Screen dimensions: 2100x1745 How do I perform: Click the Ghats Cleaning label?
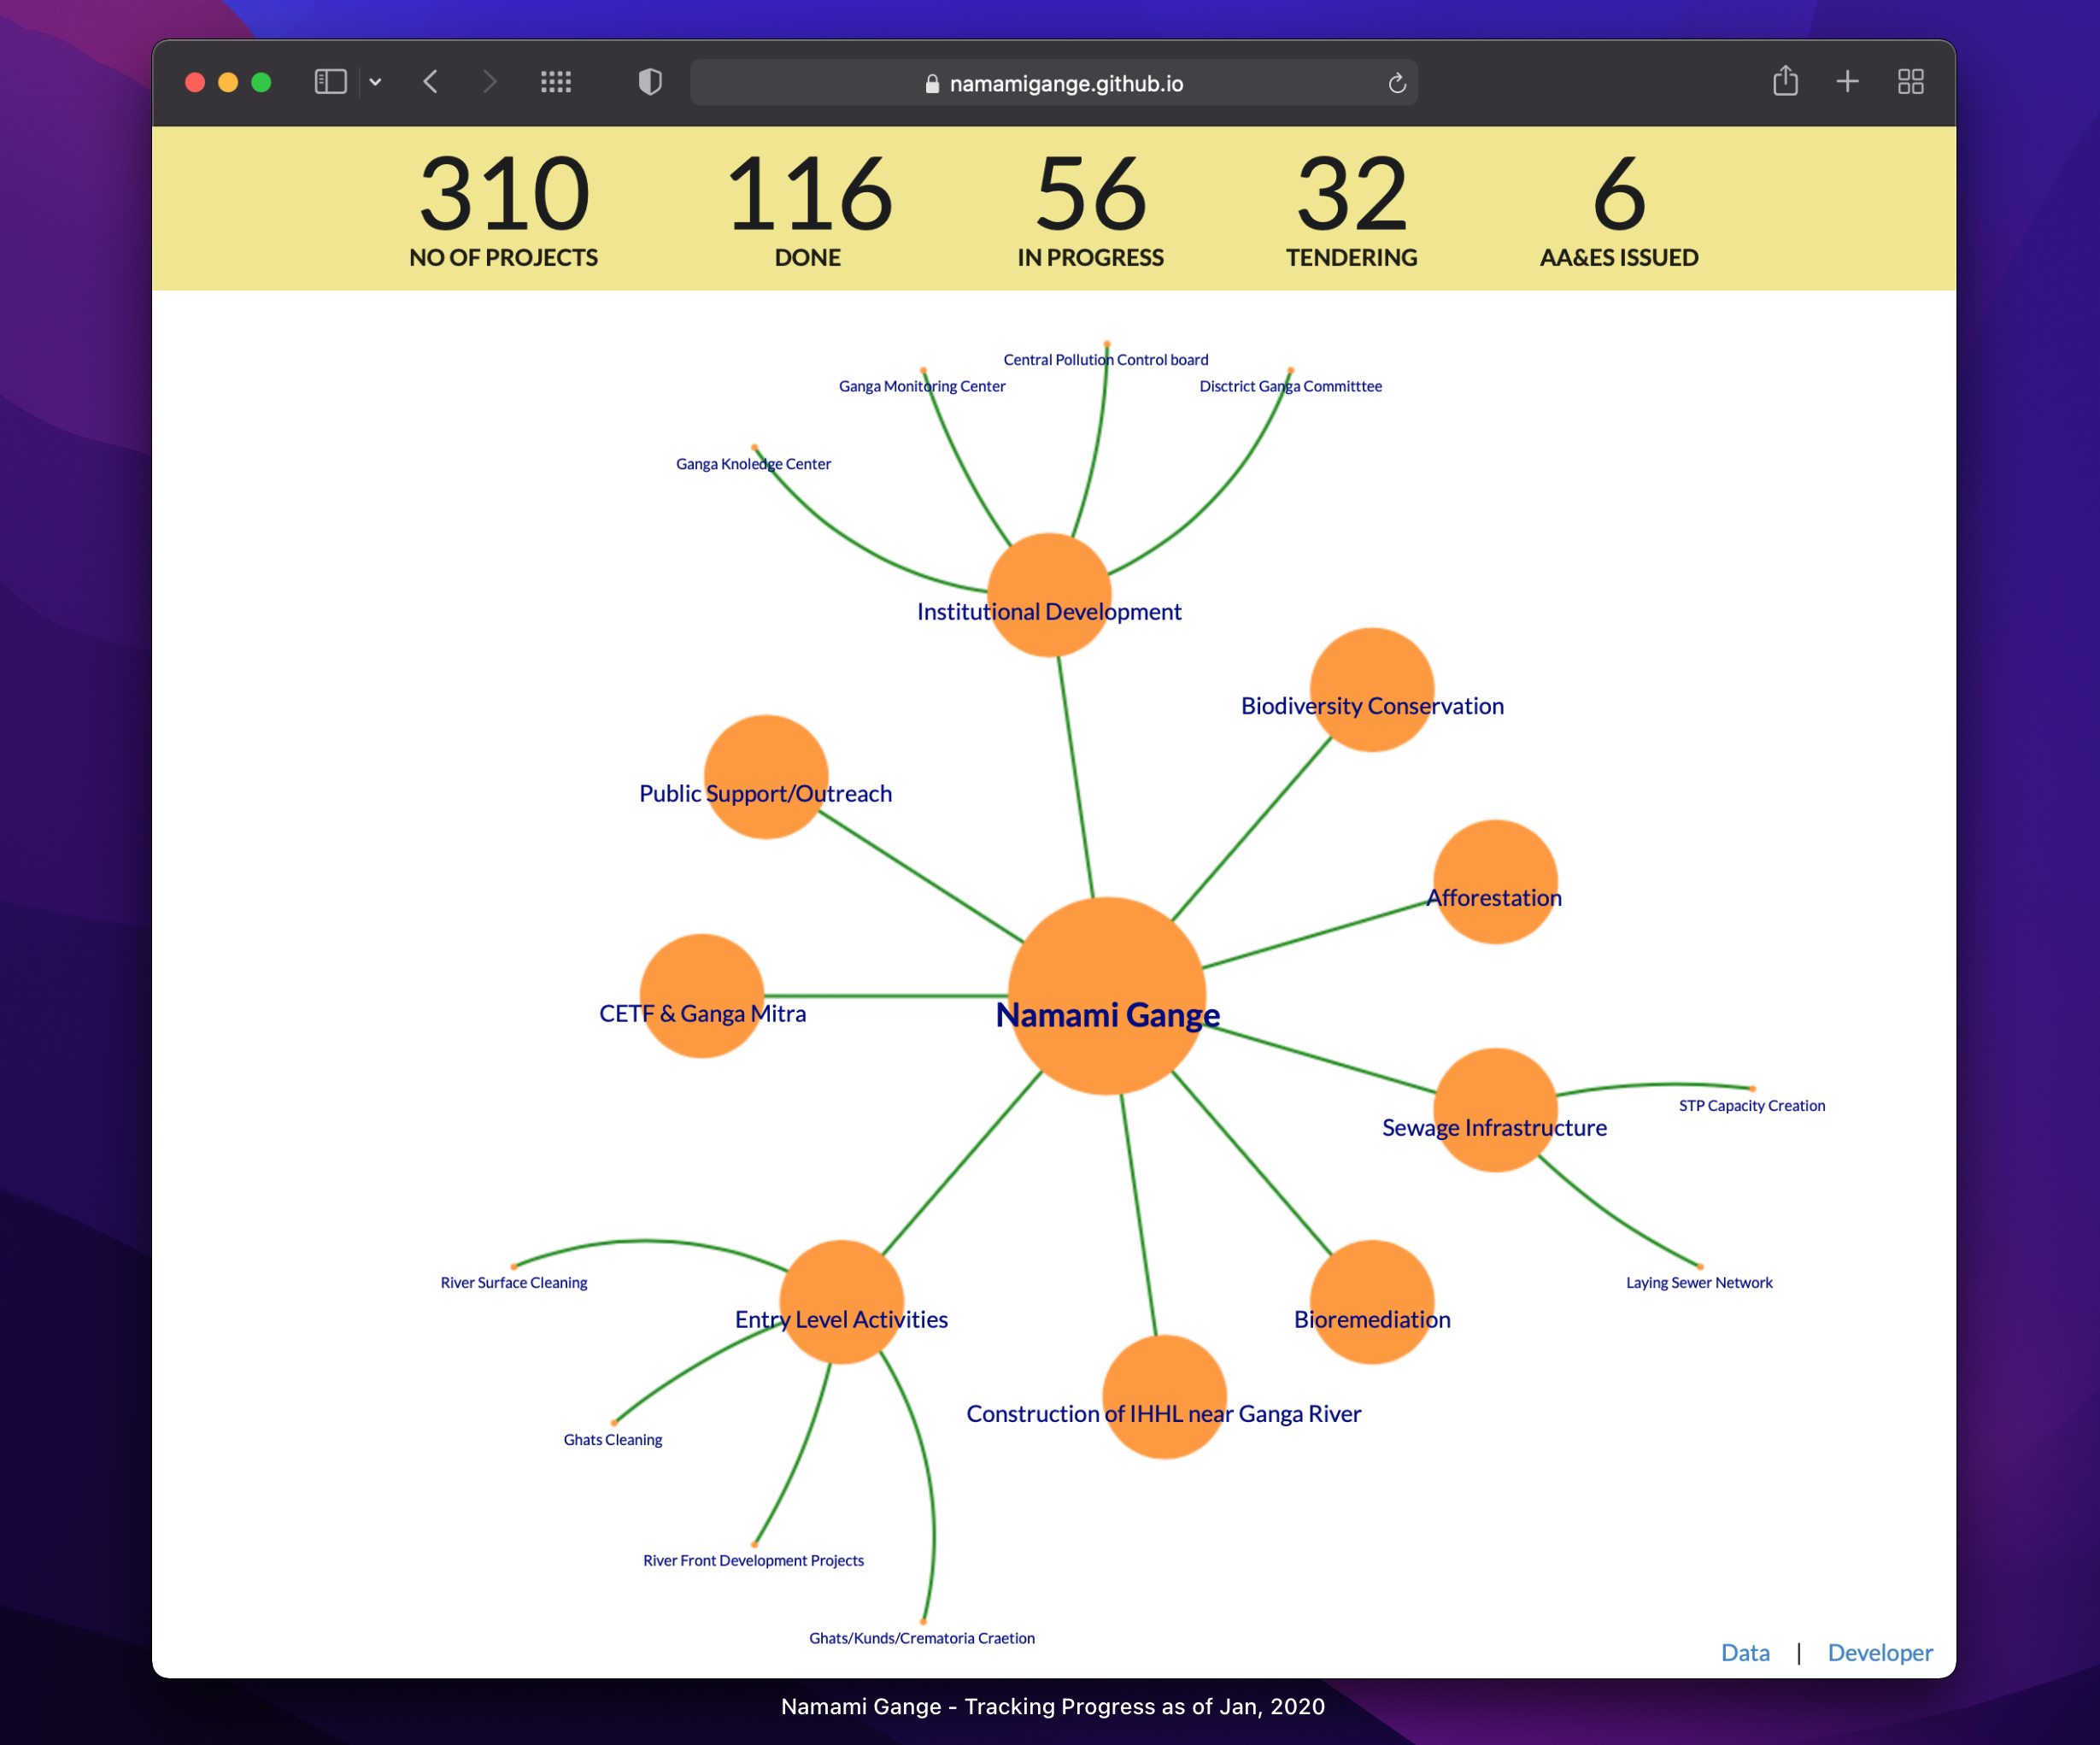pyautogui.click(x=613, y=1440)
